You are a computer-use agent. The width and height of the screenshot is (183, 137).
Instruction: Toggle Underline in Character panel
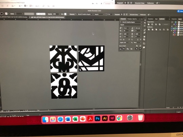[138, 40]
